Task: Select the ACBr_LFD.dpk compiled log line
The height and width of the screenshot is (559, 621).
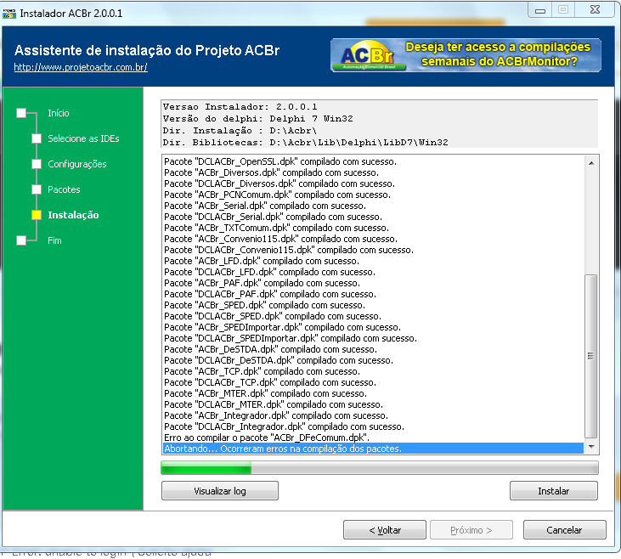Action: [x=373, y=261]
